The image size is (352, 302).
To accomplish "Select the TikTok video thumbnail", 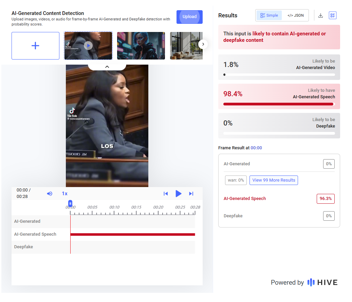I will (x=88, y=46).
